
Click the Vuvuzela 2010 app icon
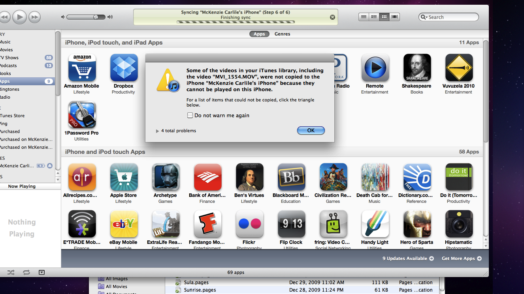(459, 68)
